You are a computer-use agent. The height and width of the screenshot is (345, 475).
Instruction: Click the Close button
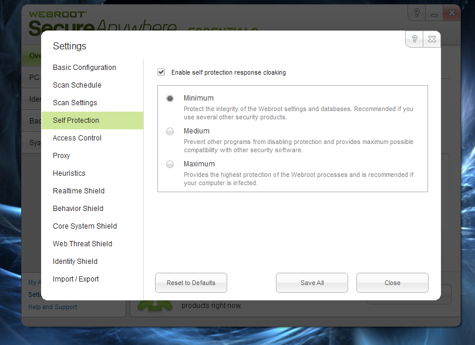click(x=392, y=283)
